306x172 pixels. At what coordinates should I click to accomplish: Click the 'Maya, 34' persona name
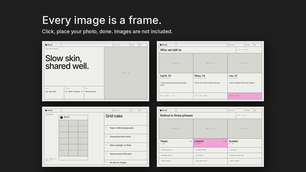pos(200,76)
